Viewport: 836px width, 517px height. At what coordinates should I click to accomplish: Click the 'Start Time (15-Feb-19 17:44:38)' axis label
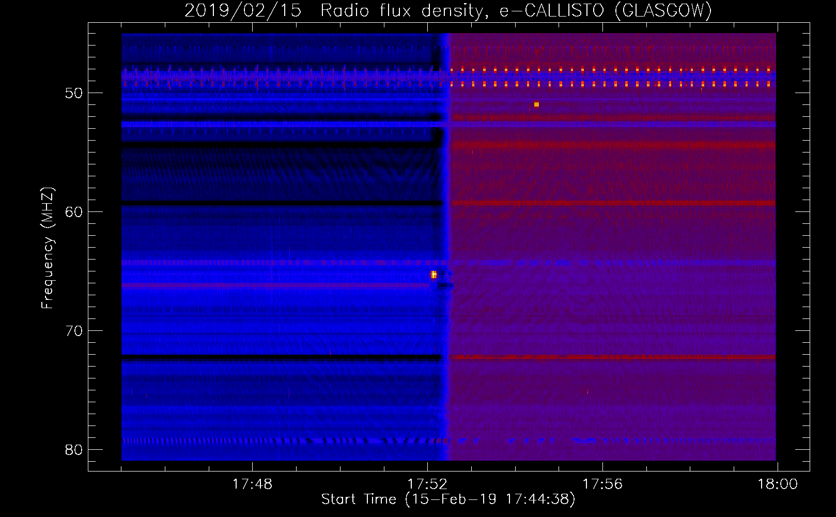tap(448, 499)
